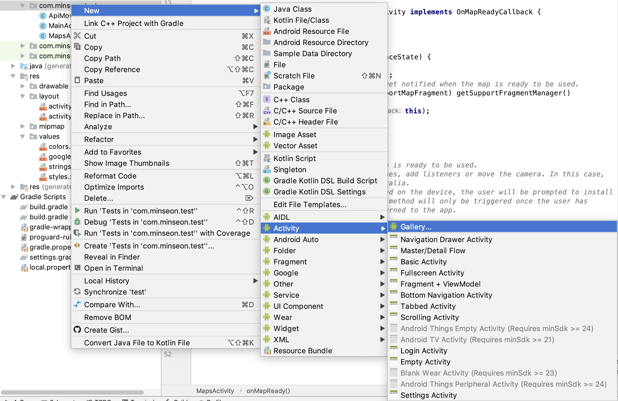618x401 pixels.
Task: Click the Open in Terminal icon
Action: click(77, 268)
